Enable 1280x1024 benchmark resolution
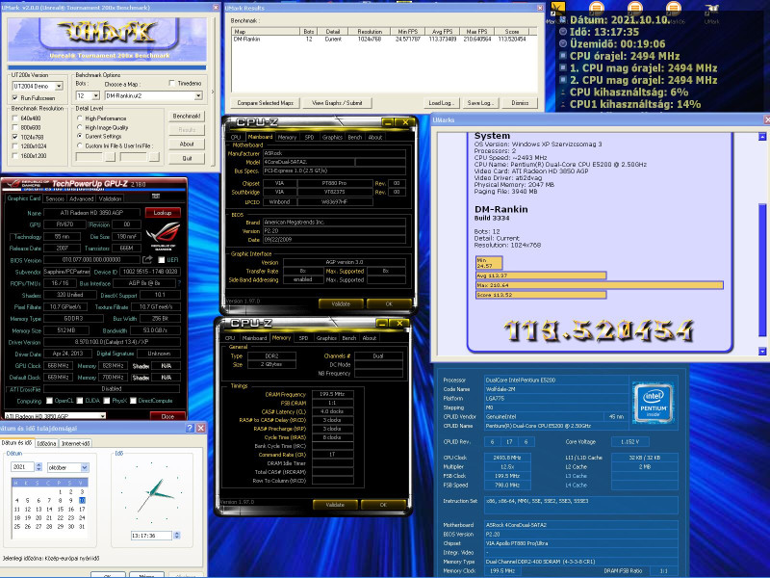Viewport: 770px width, 578px height. pyautogui.click(x=14, y=146)
